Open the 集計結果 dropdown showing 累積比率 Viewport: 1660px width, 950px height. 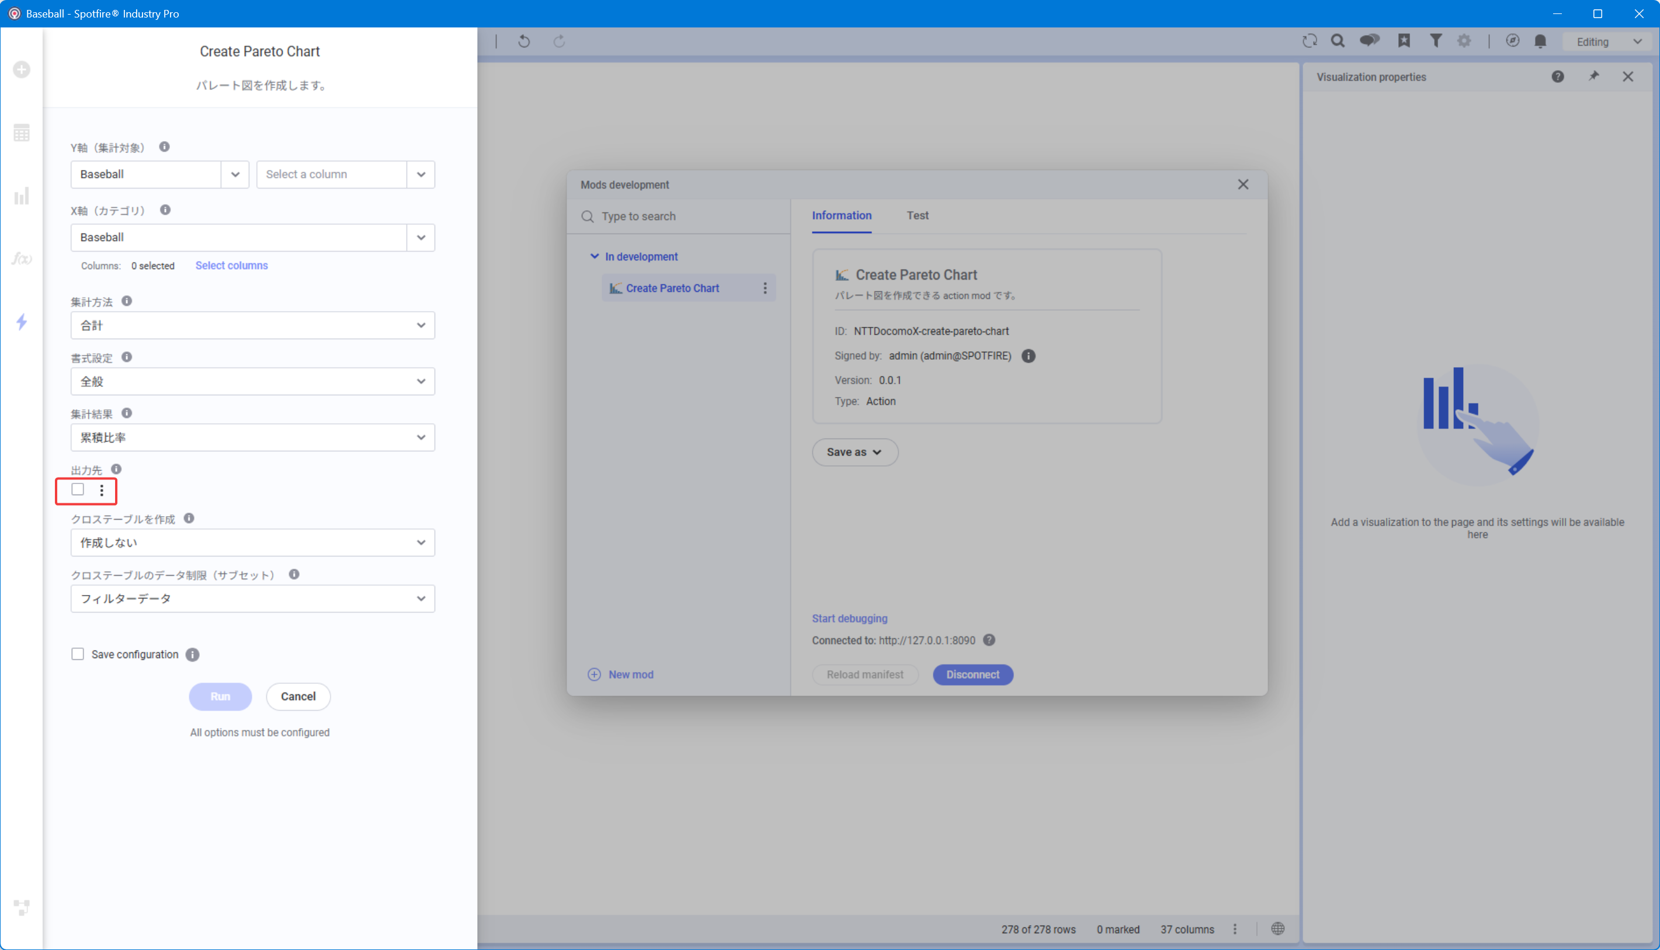[x=252, y=438]
